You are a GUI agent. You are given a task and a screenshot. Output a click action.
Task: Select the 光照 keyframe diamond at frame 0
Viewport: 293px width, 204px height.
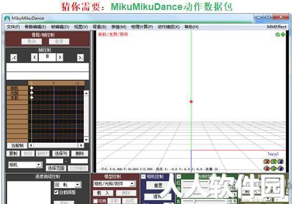pos(32,93)
